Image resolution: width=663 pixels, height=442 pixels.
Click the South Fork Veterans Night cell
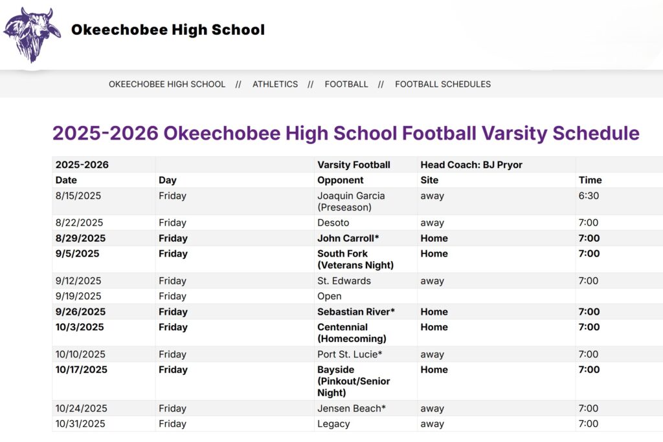click(x=355, y=259)
